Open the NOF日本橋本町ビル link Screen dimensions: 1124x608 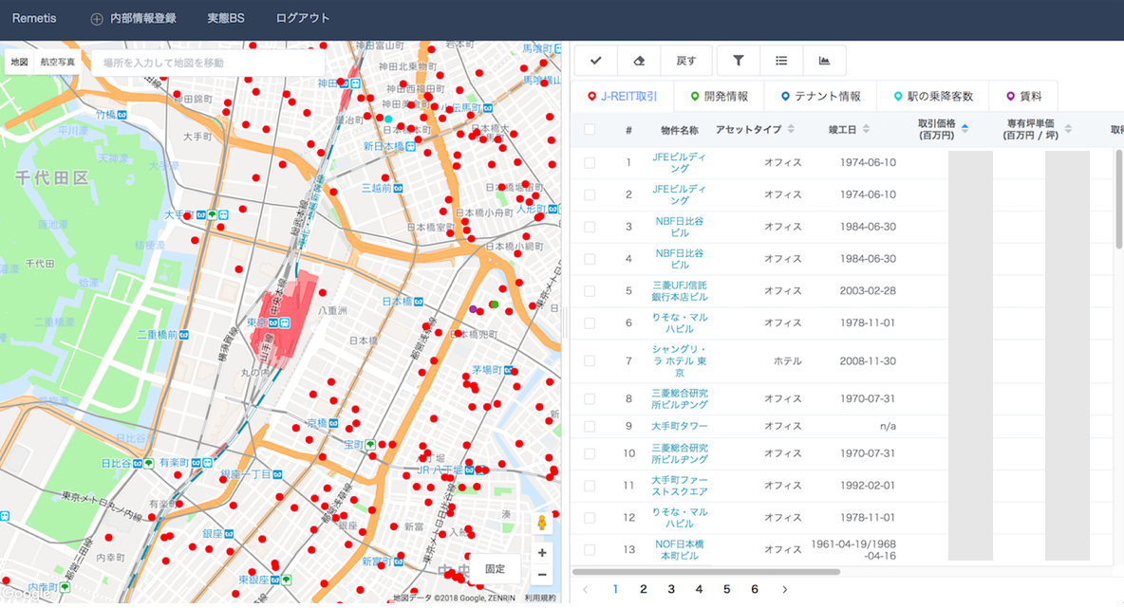679,550
